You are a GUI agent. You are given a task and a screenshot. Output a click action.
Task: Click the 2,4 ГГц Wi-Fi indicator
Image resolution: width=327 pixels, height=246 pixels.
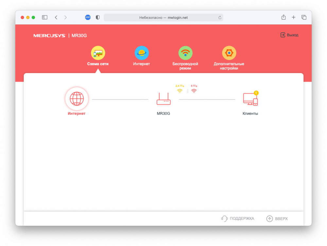coord(180,89)
